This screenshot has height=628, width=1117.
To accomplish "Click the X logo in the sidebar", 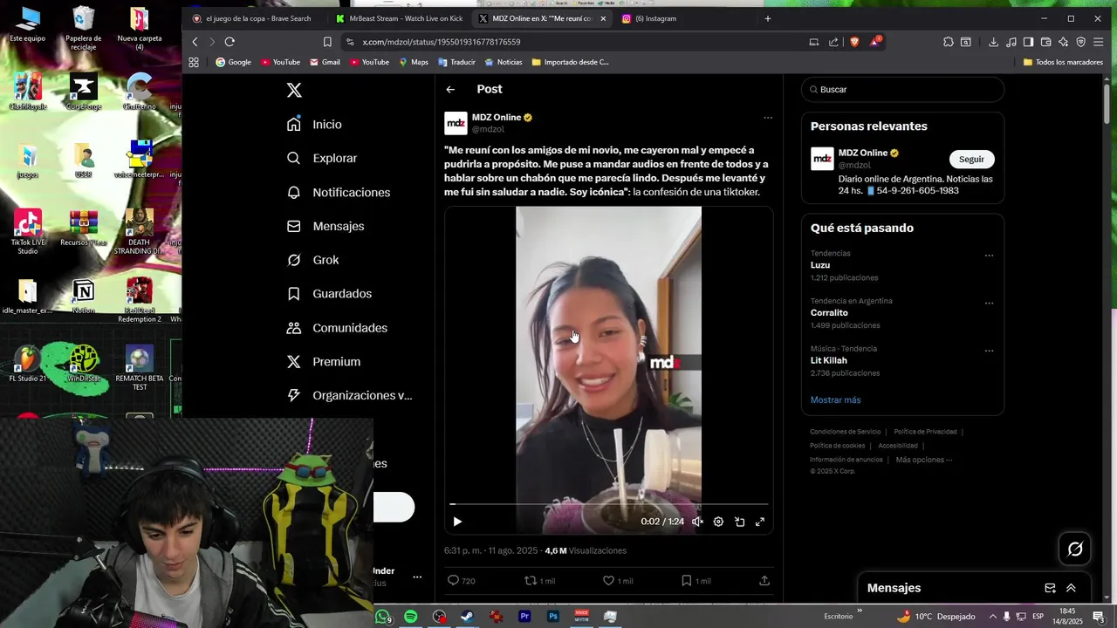I will point(294,90).
